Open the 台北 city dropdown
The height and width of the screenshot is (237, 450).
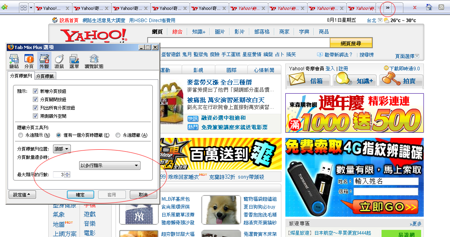(x=380, y=21)
